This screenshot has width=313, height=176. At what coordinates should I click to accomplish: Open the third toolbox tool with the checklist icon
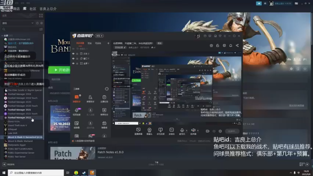point(104,99)
